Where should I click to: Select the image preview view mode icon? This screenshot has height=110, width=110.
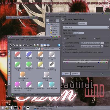pos(48,45)
